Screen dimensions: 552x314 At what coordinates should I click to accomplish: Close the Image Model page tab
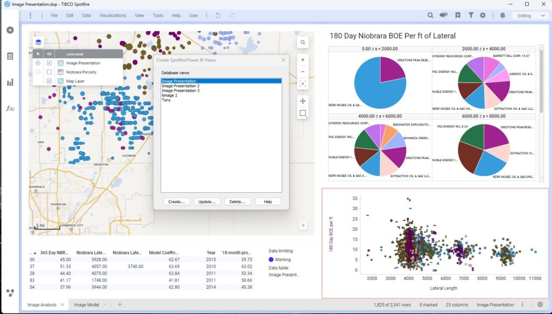[105, 305]
